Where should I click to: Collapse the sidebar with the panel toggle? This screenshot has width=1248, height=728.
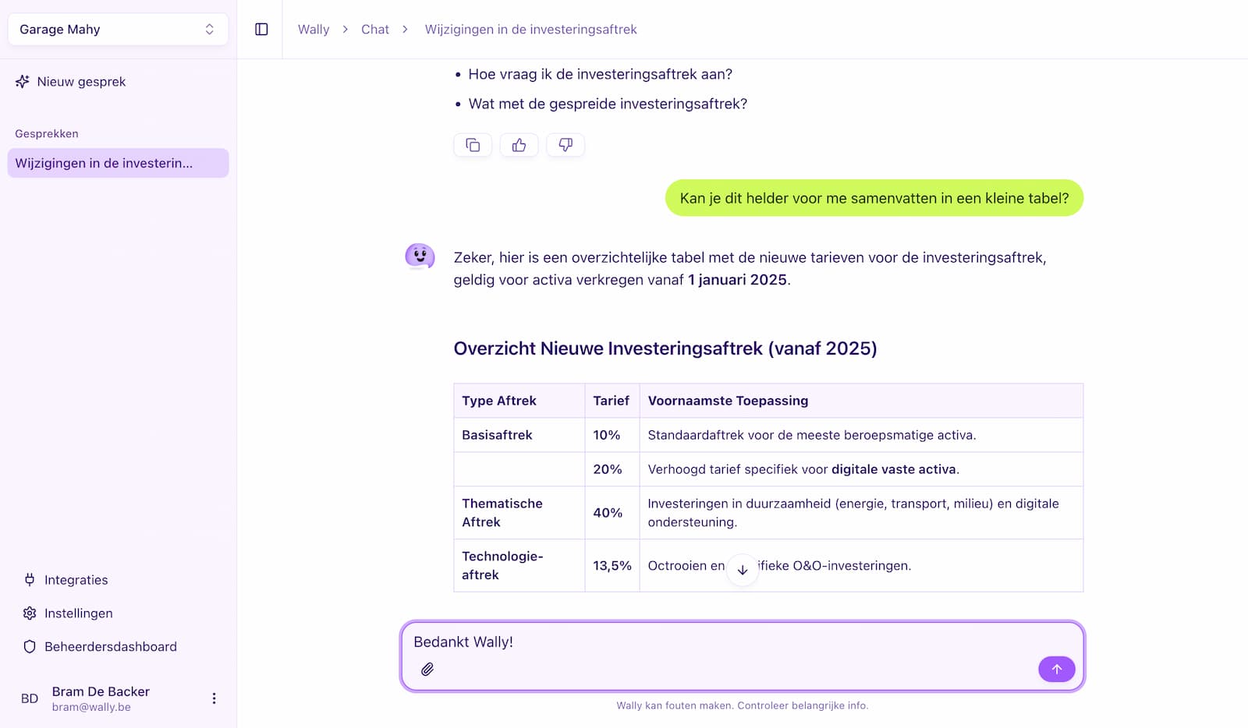(261, 28)
